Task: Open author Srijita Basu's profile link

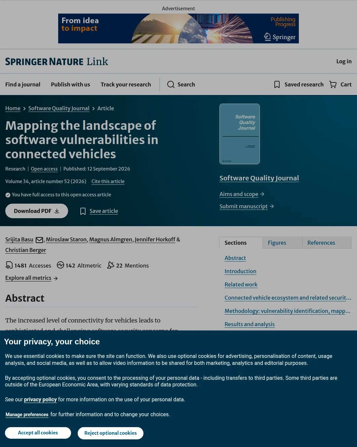Action: [19, 239]
